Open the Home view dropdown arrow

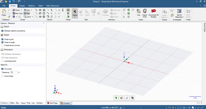pos(21,10)
